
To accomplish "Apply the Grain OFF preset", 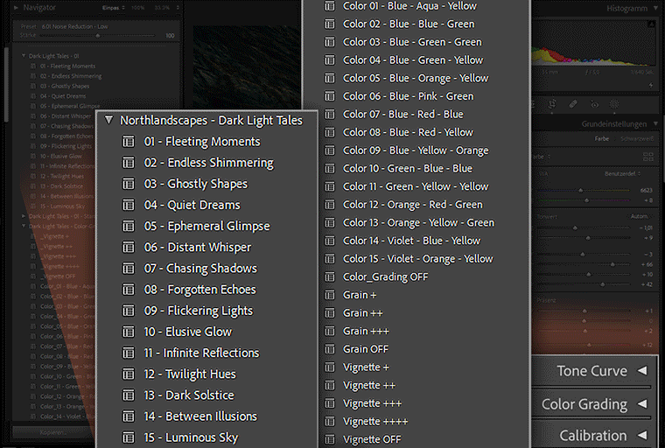I will pos(366,349).
